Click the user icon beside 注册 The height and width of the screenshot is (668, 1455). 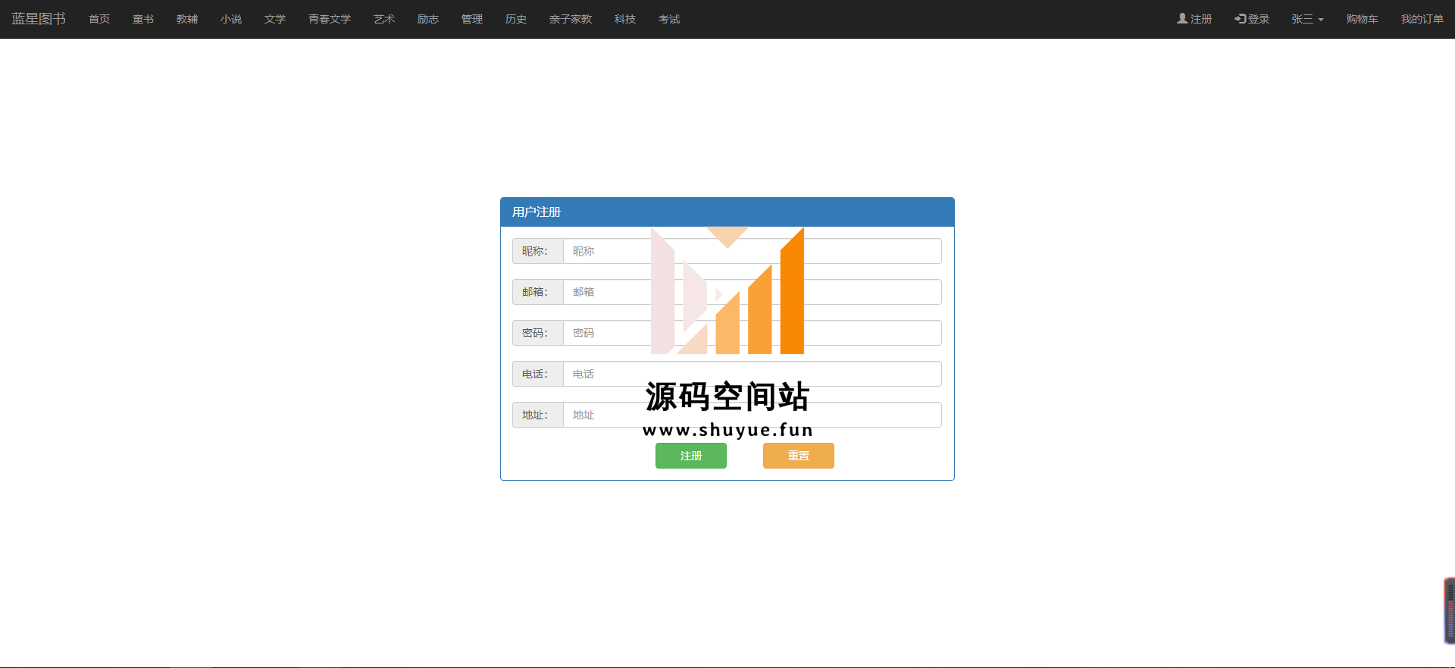pos(1182,18)
